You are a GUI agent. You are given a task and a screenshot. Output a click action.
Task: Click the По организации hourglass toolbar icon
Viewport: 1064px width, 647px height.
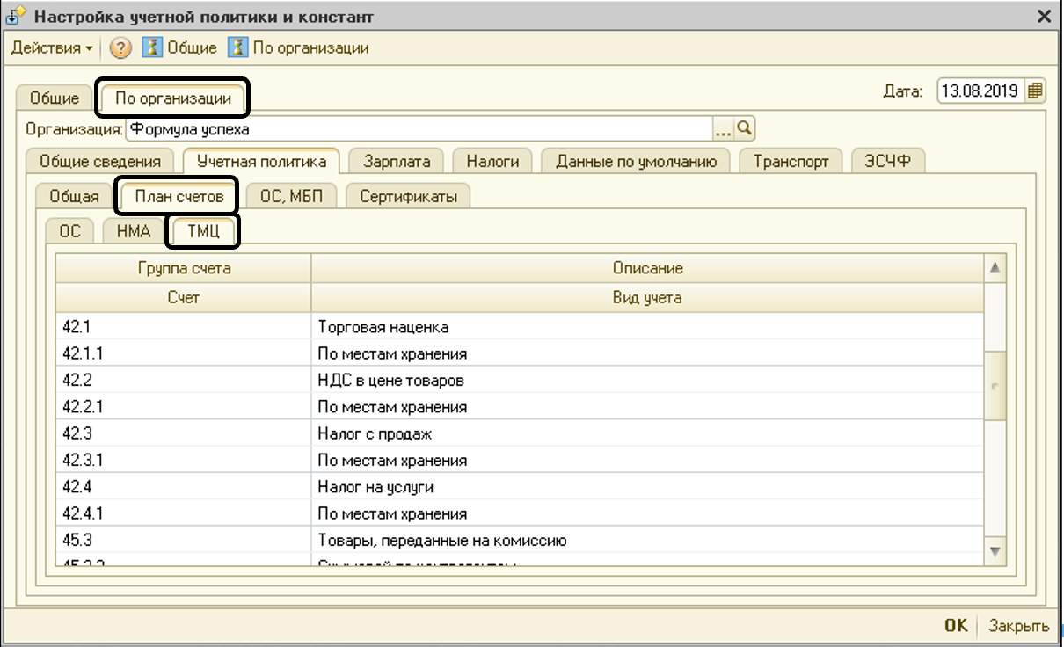pos(237,48)
